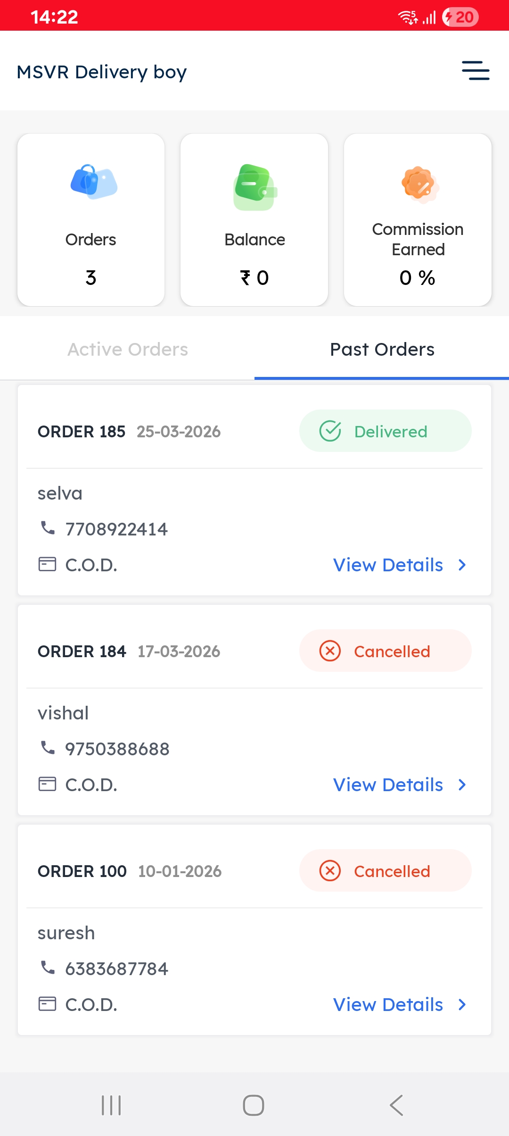Viewport: 509px width, 1136px height.
Task: Toggle the Cancelled status pill of ORDER 100
Action: click(x=385, y=871)
